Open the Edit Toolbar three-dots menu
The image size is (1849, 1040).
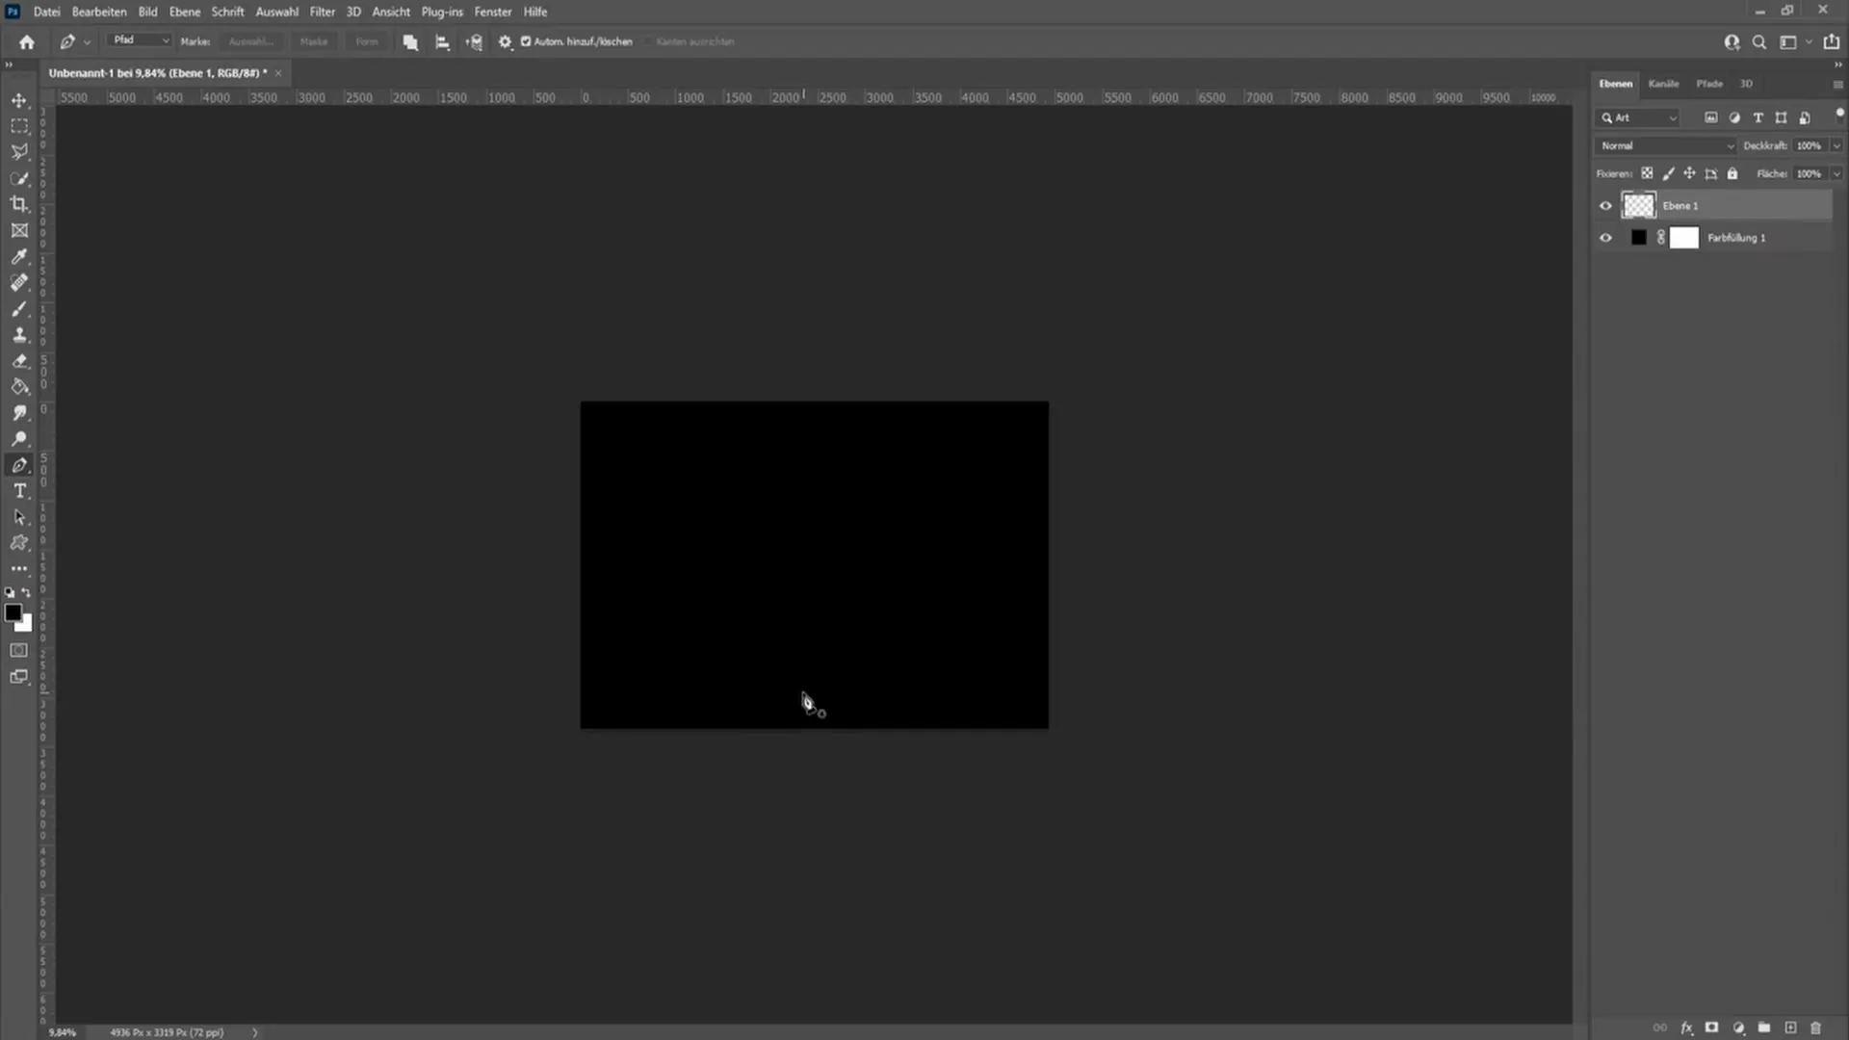(x=19, y=569)
